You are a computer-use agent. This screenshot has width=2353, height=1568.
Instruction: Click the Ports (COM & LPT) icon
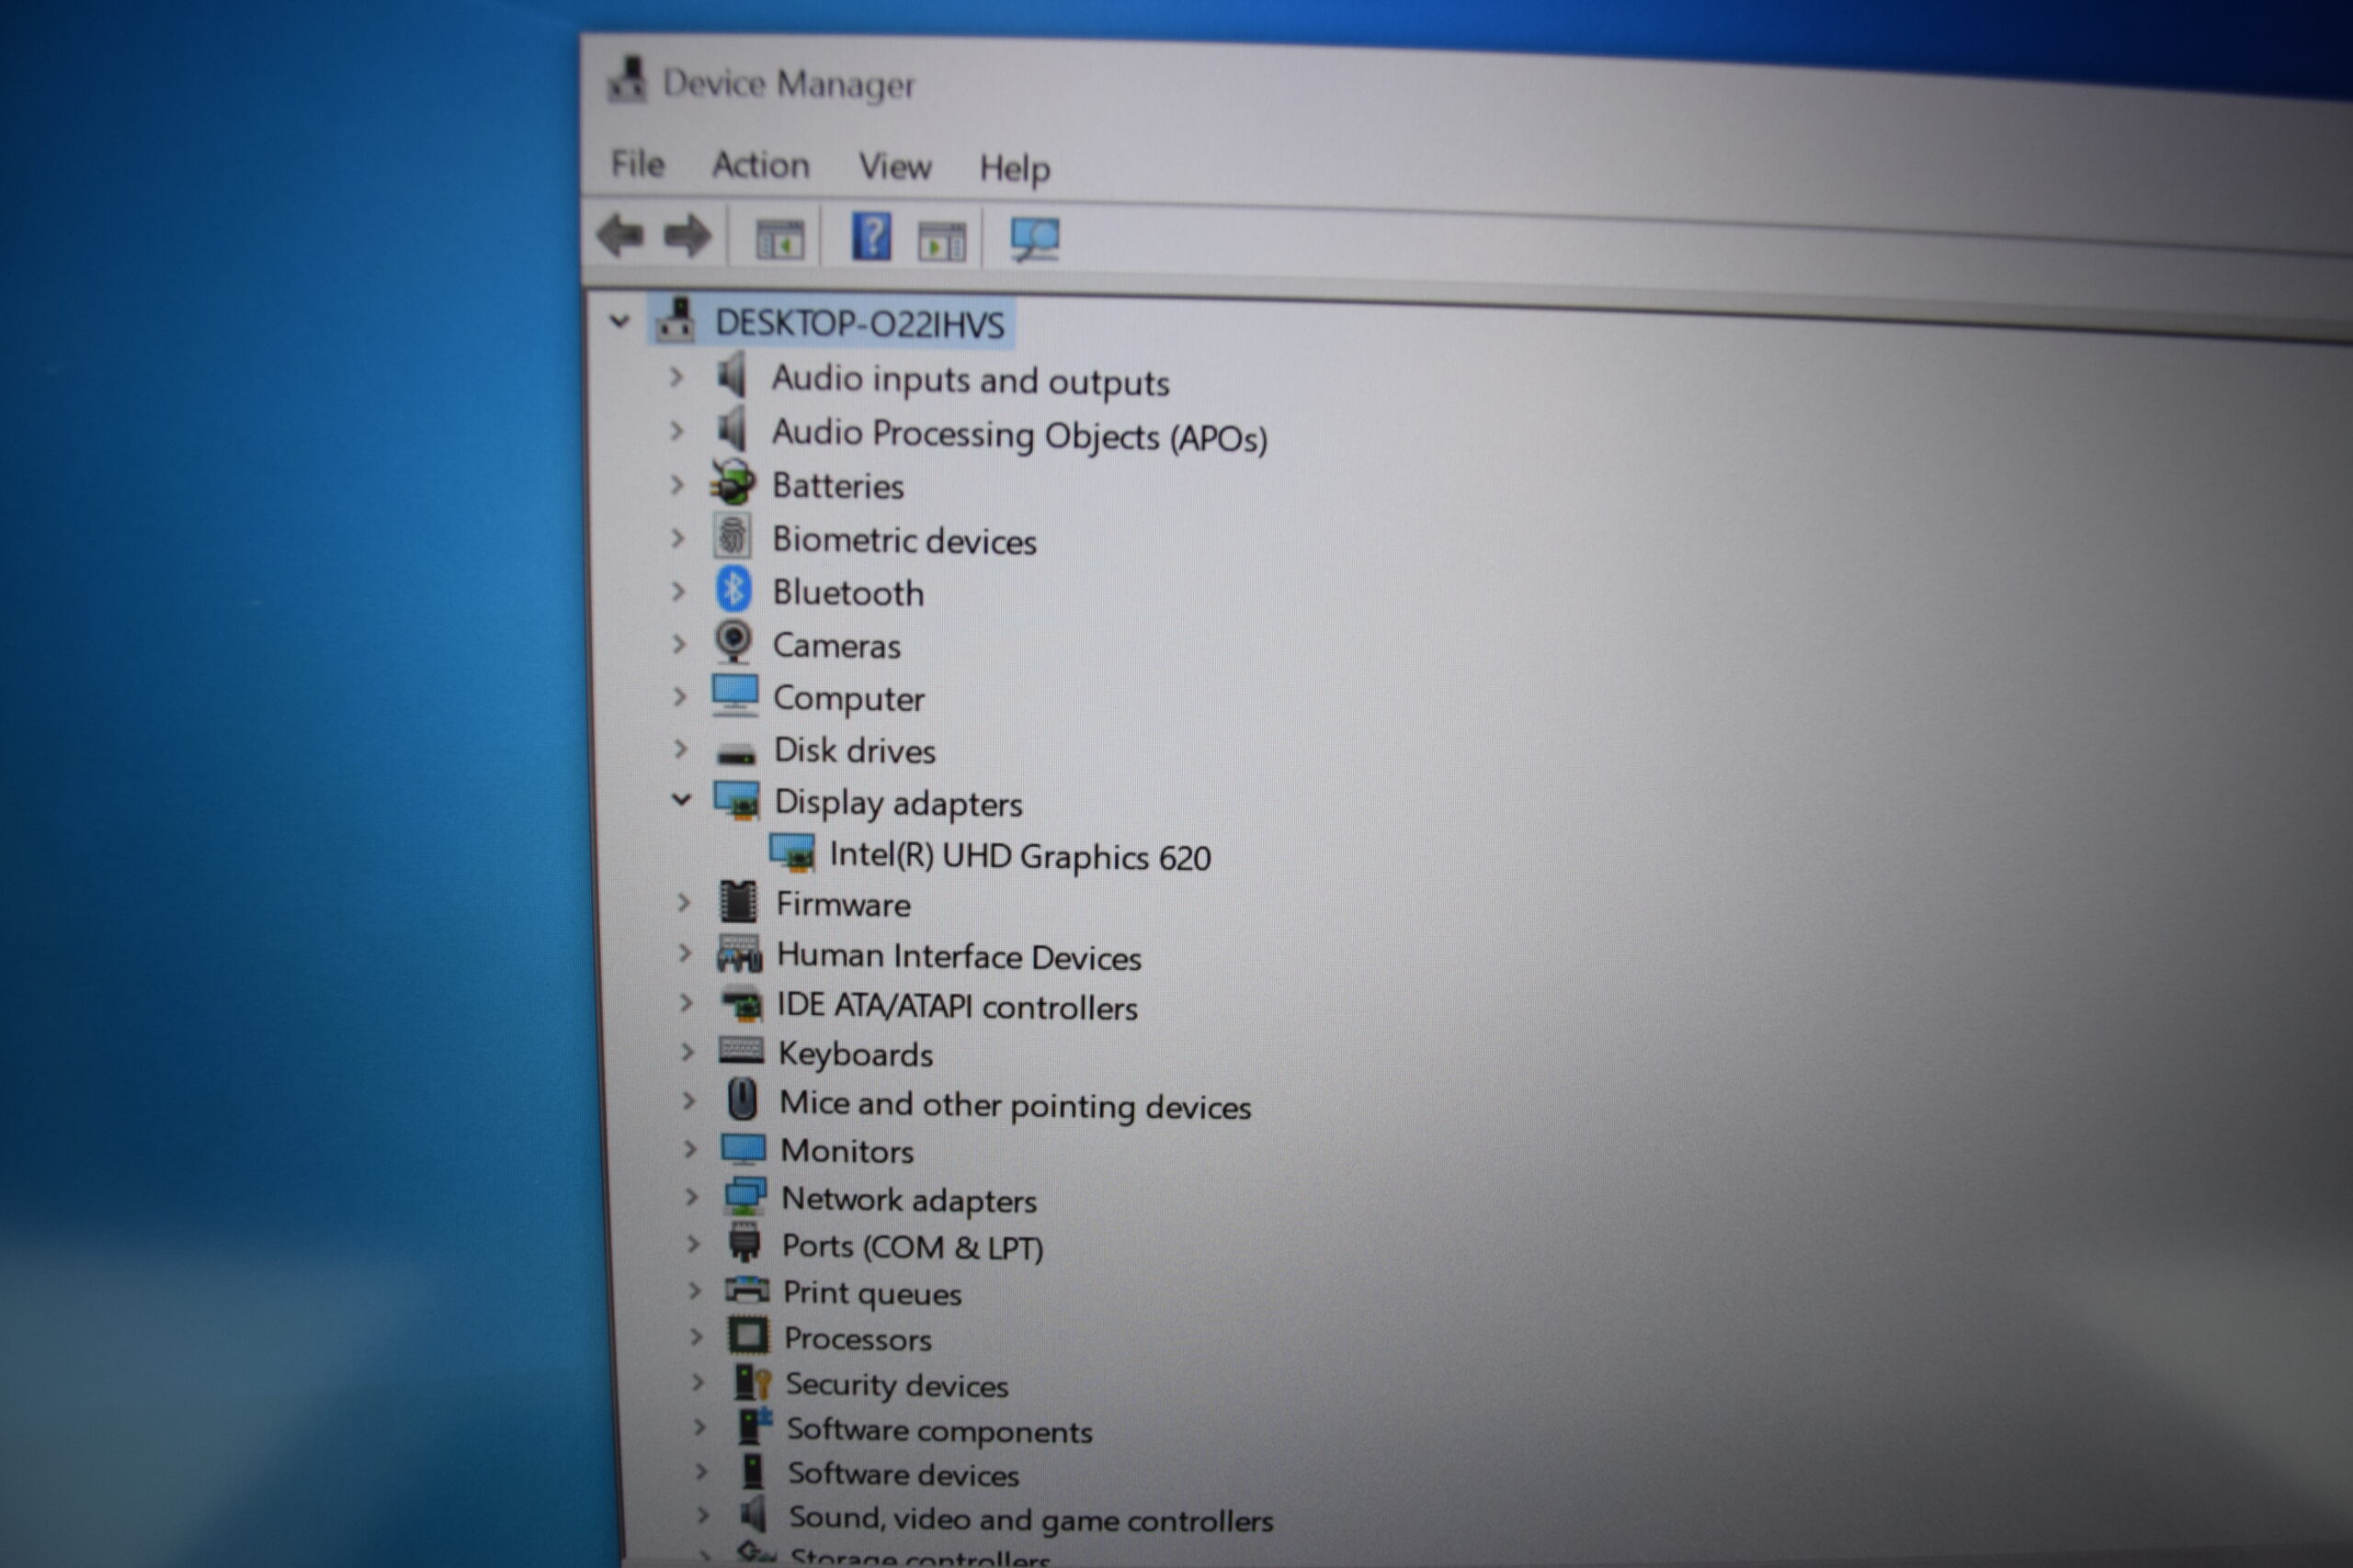(x=745, y=1242)
